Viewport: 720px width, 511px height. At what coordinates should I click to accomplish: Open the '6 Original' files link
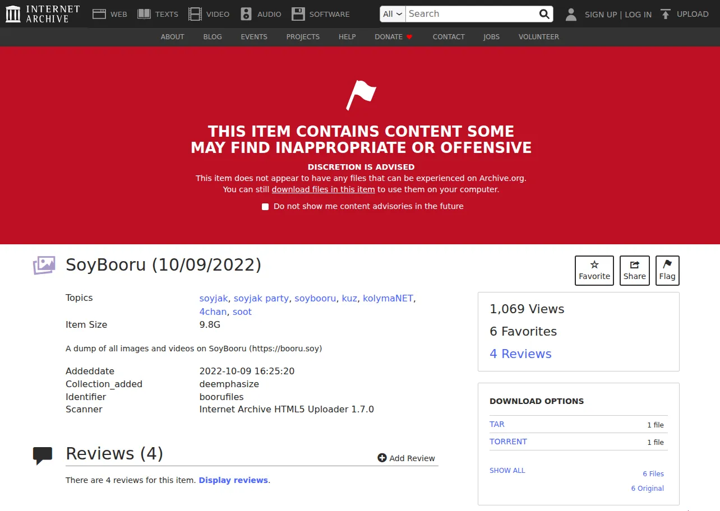click(x=647, y=489)
